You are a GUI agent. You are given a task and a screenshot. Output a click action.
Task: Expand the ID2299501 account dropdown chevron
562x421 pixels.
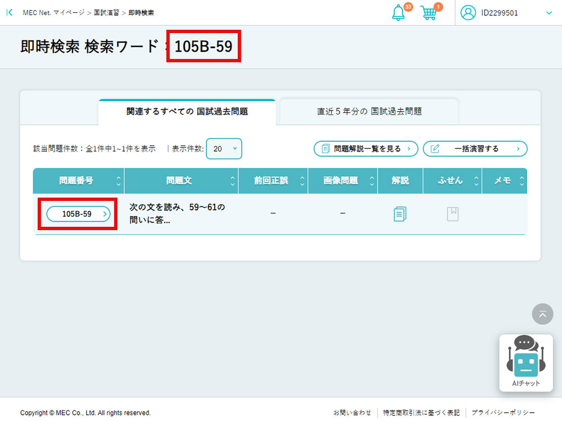coord(549,13)
